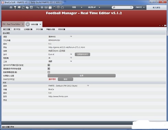Screen dimensions: 168x130
Task: Click the BraCa skin author value
Action: (51, 89)
